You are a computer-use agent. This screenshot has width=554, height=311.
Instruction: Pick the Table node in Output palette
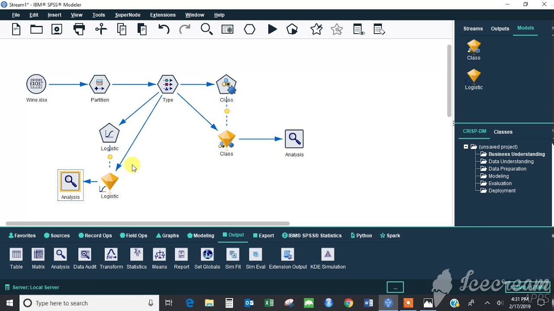click(16, 258)
